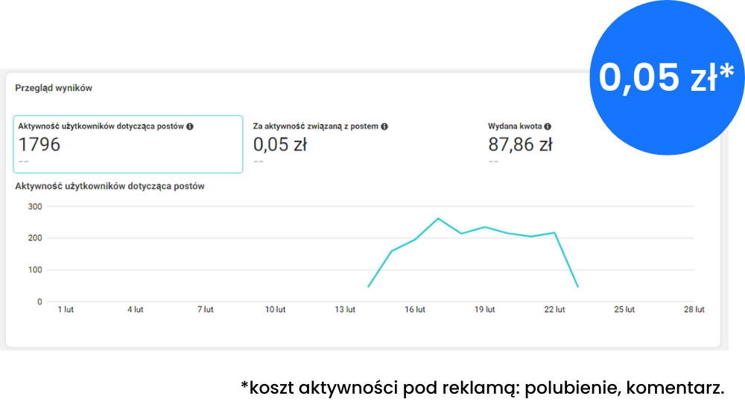Click info icon beside the 1796 card title

[x=190, y=127]
